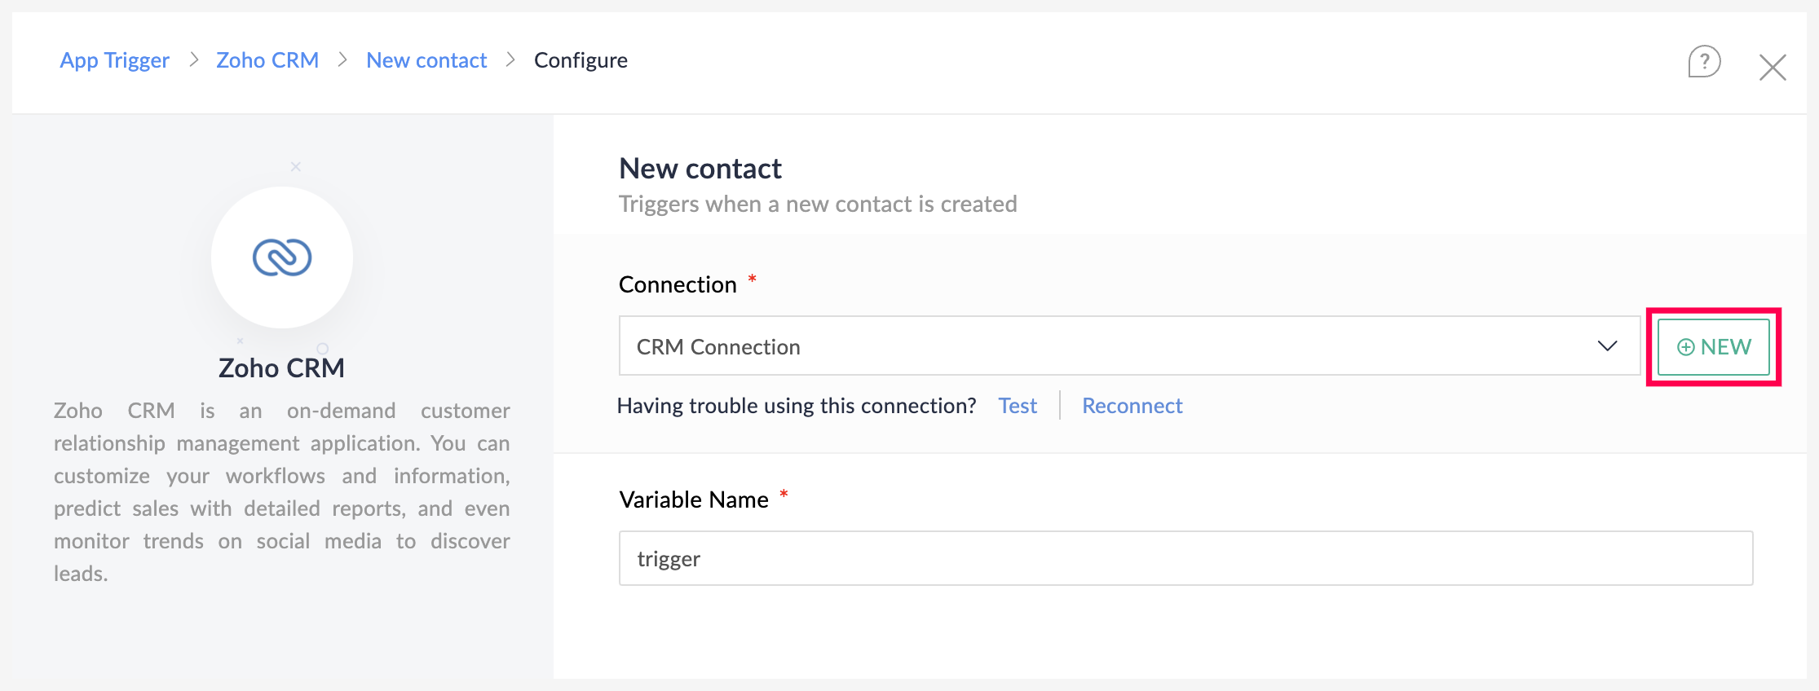1819x691 pixels.
Task: Close the Configure dialog with X
Action: coord(1773,68)
